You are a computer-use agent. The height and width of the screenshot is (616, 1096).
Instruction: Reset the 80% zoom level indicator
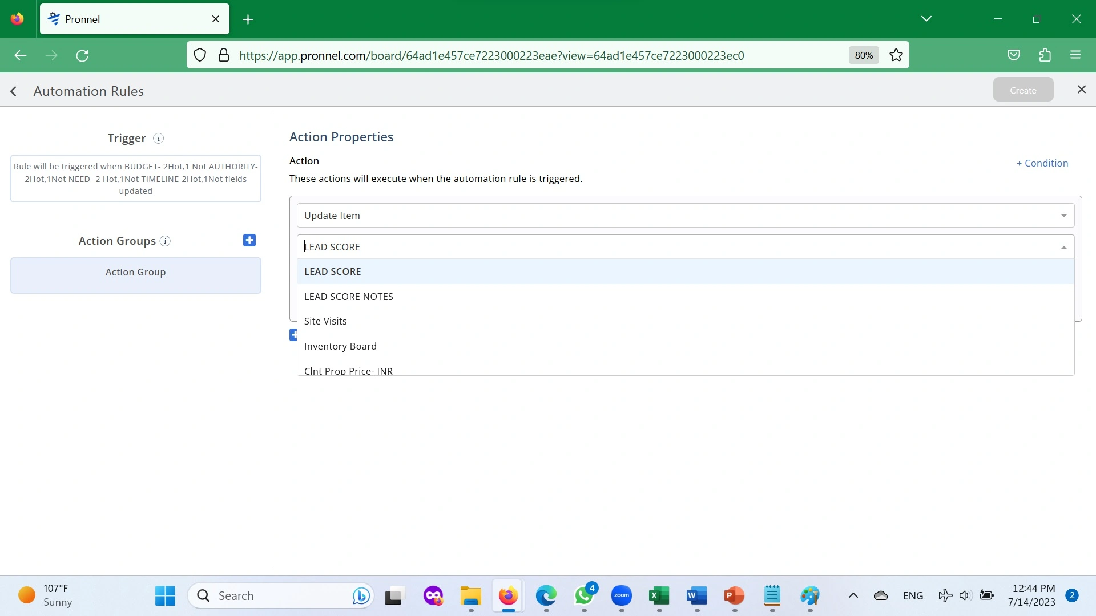click(x=864, y=55)
